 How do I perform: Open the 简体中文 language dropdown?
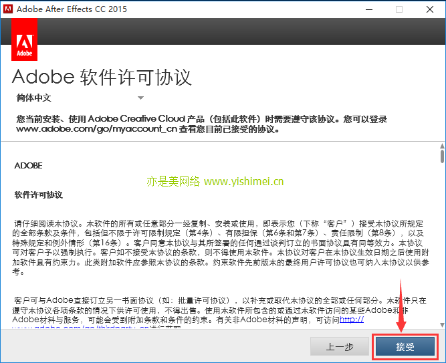(x=80, y=98)
